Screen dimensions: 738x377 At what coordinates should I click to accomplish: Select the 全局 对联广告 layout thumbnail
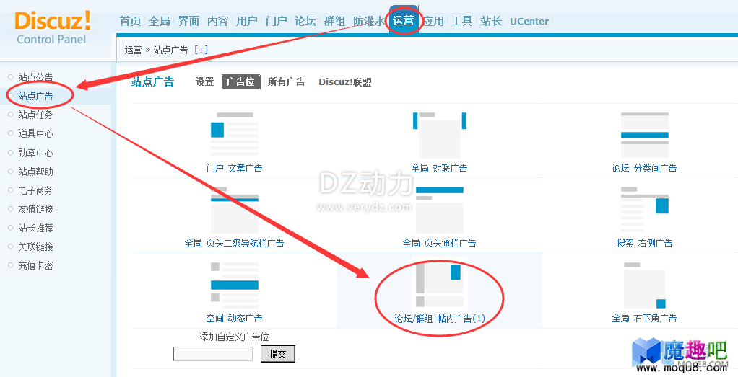click(x=439, y=135)
